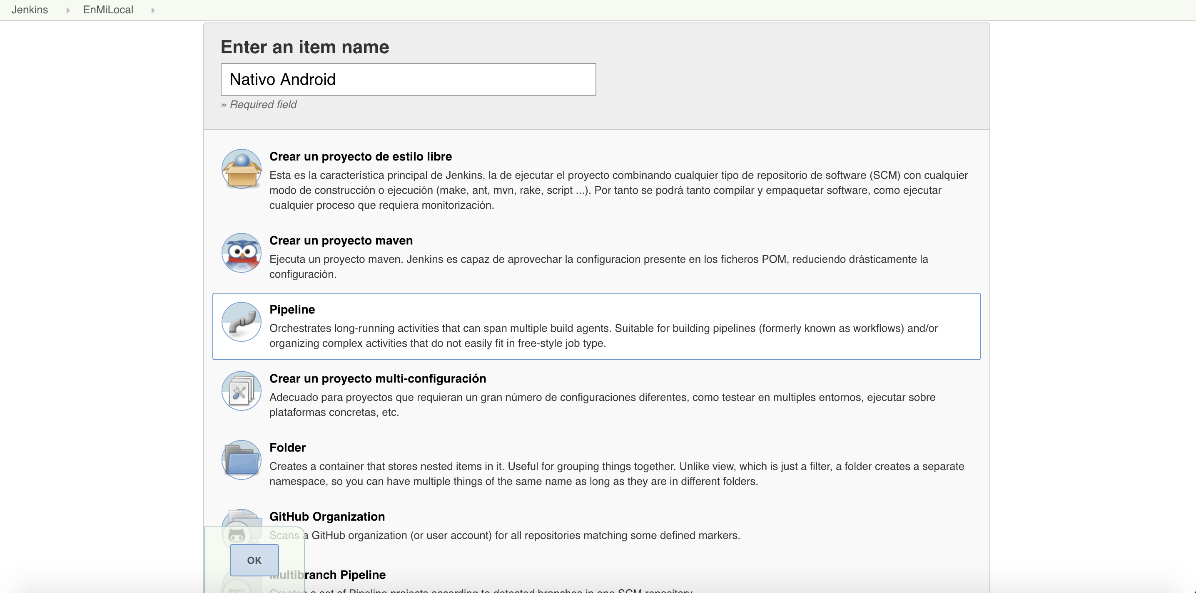Viewport: 1196px width, 593px height.
Task: Click the Folder icon
Action: (x=242, y=460)
